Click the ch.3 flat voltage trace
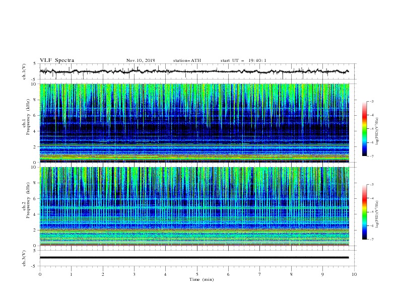Screen dimensions: 399x308 click(x=194, y=258)
